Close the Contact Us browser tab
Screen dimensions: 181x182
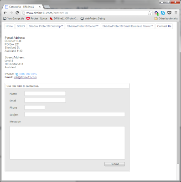[40, 7]
